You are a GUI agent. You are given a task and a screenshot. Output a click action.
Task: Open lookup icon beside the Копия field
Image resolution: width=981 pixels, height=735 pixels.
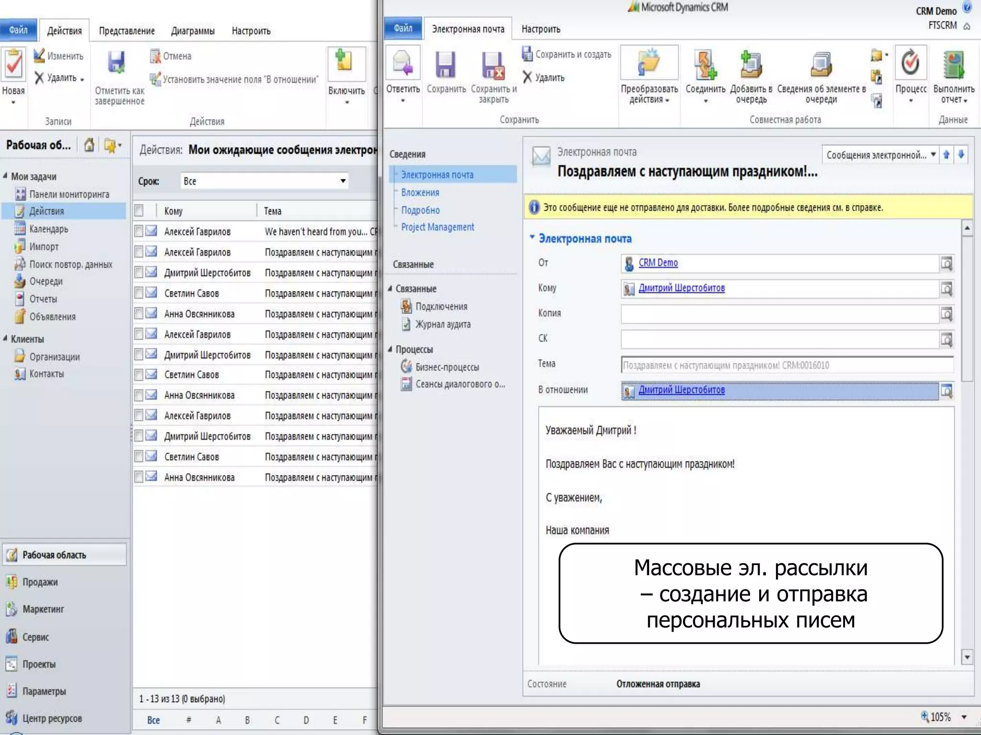point(947,314)
